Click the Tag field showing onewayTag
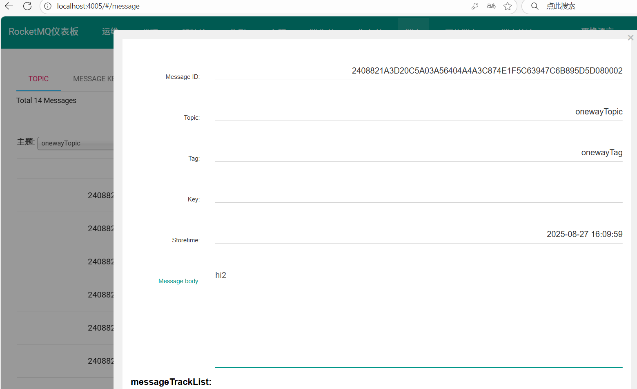637x389 pixels. 419,153
